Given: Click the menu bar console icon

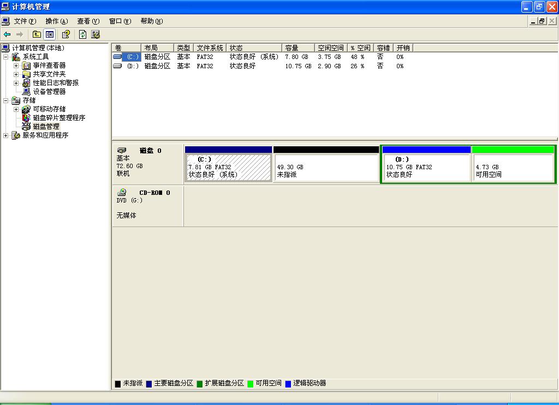Looking at the screenshot, I should pyautogui.click(x=5, y=21).
